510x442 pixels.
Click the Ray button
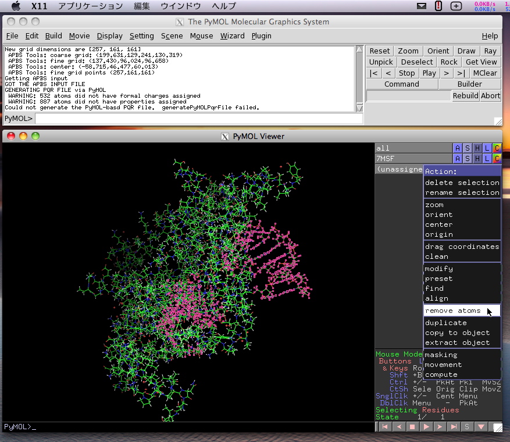[x=490, y=51]
